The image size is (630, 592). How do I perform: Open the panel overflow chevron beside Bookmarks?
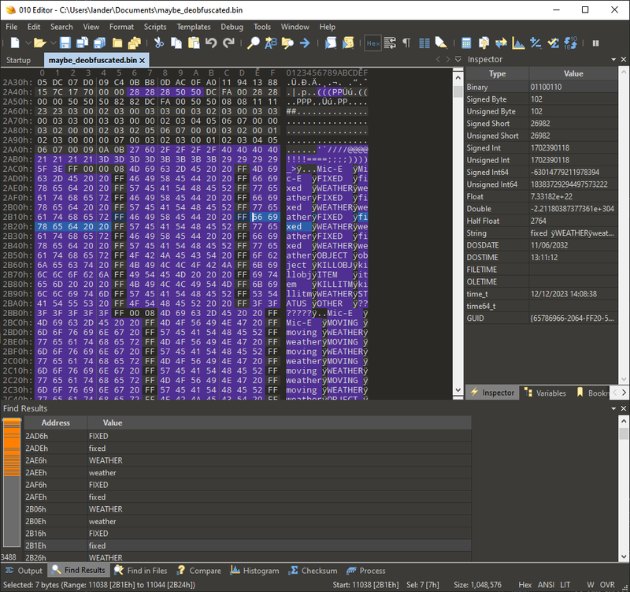pyautogui.click(x=624, y=393)
